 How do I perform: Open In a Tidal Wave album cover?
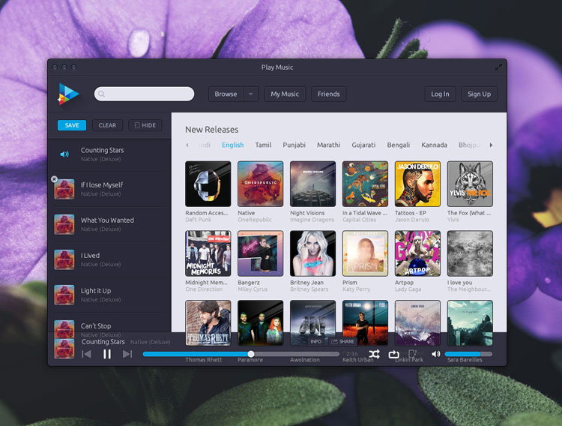[x=365, y=184]
